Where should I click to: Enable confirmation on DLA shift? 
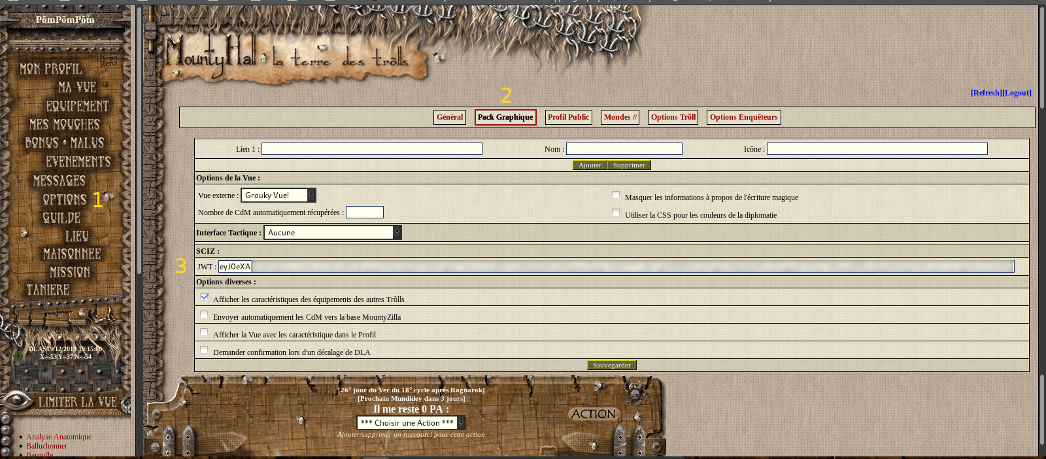205,350
